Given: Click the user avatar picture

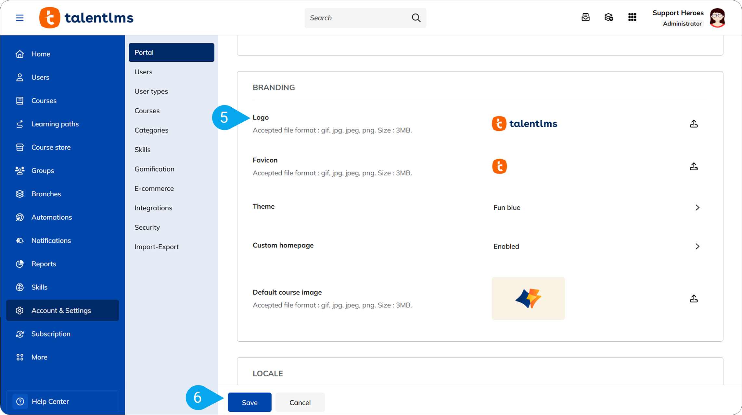Looking at the screenshot, I should [717, 18].
